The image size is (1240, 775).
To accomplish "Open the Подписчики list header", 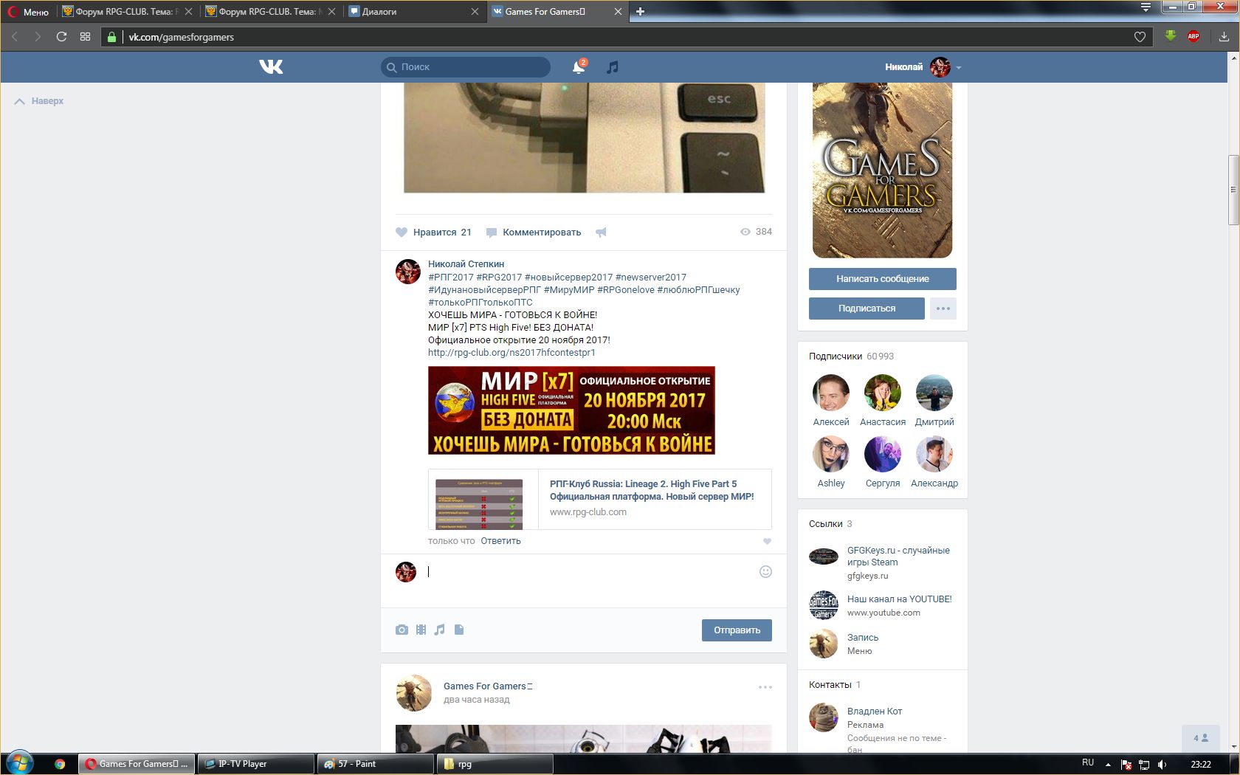I will pos(851,356).
